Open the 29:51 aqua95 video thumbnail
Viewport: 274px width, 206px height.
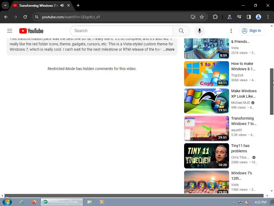click(206, 128)
